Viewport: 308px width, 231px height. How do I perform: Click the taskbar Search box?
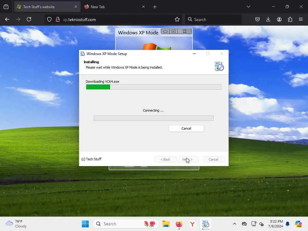pos(126,224)
